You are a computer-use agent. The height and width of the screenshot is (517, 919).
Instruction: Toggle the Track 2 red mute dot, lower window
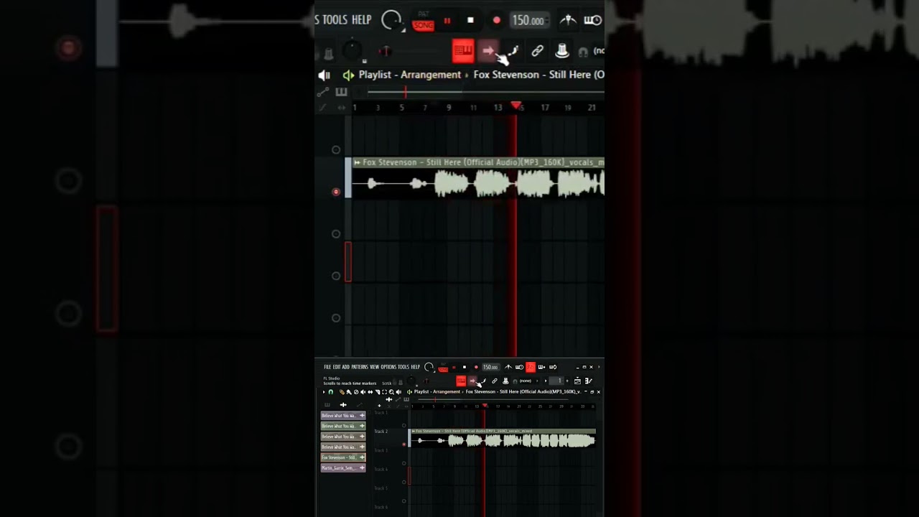pos(404,444)
